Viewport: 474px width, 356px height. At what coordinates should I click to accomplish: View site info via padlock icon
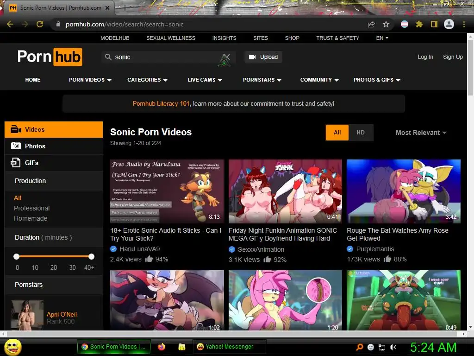58,24
